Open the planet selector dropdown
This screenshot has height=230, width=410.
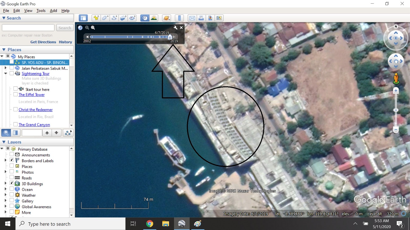tap(167, 18)
